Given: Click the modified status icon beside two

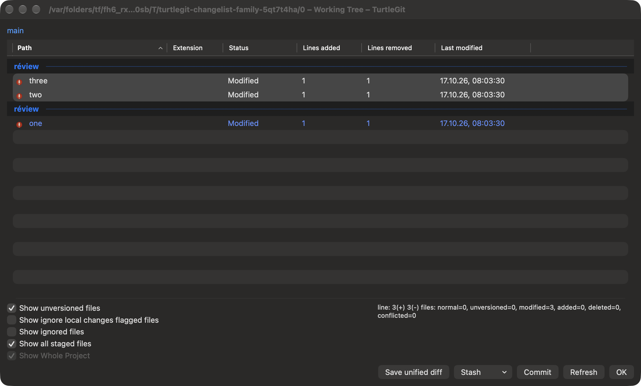Looking at the screenshot, I should pyautogui.click(x=19, y=96).
